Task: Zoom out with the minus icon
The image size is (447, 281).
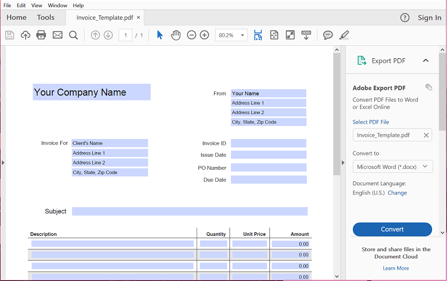Action: pyautogui.click(x=191, y=35)
